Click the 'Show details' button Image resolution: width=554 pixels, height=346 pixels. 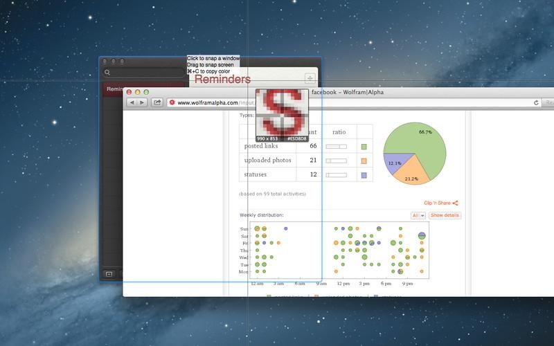(445, 215)
